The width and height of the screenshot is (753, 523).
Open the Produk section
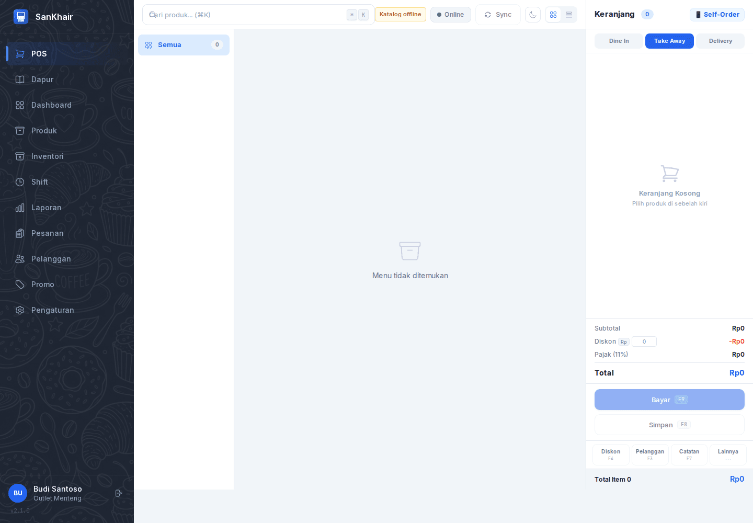click(x=67, y=131)
